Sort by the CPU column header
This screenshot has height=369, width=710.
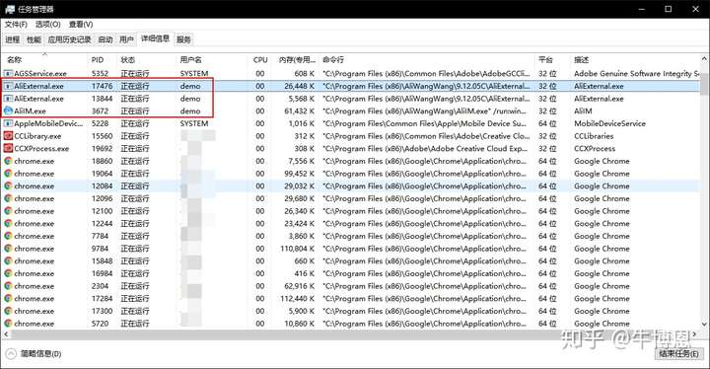tap(260, 60)
